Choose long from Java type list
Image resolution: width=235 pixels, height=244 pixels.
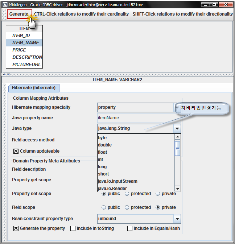[136, 167]
